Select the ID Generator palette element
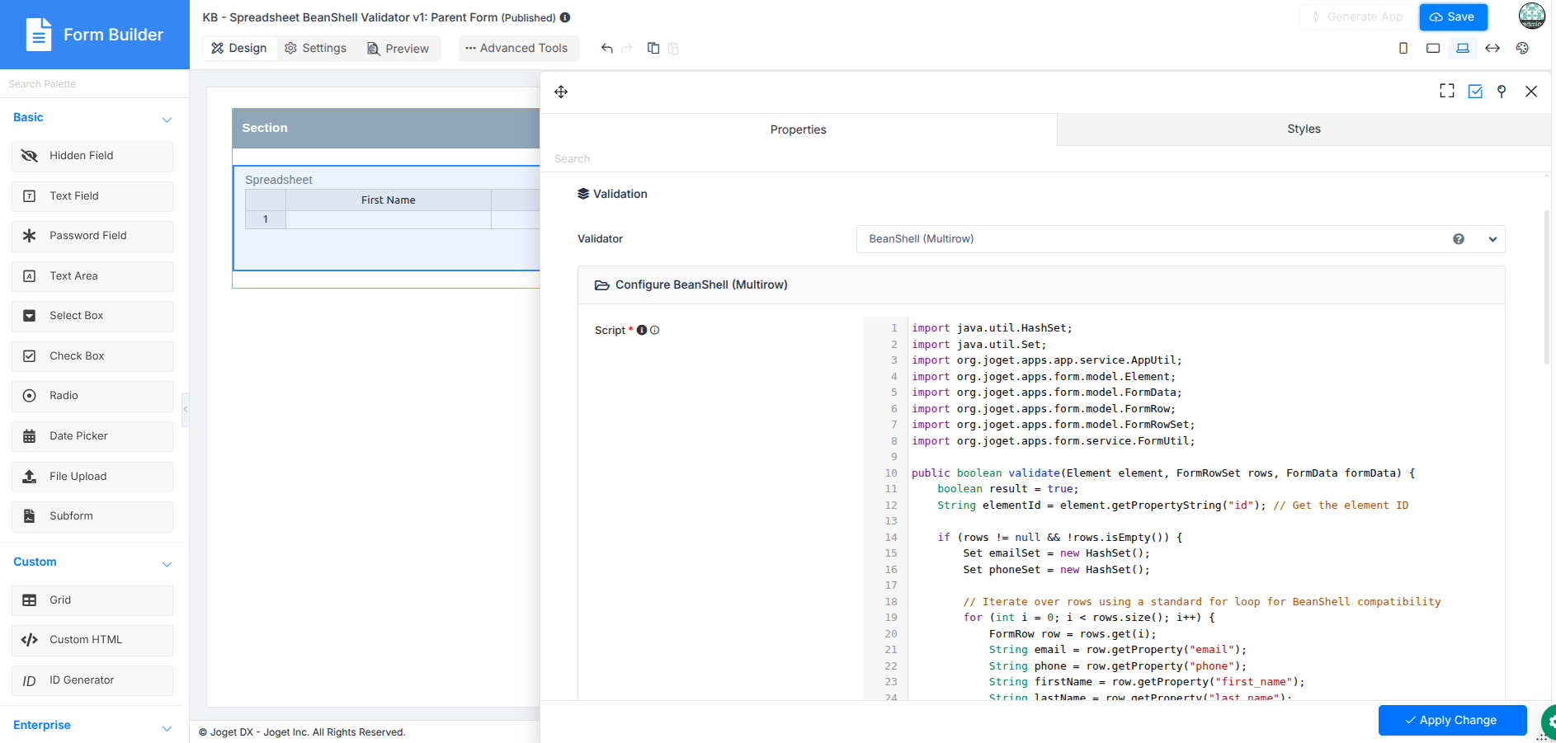The image size is (1556, 743). click(x=92, y=680)
